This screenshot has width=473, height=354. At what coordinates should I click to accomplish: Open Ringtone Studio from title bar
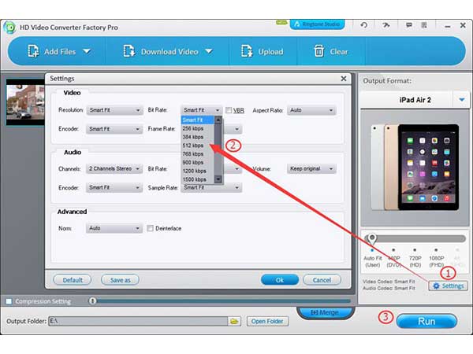pyautogui.click(x=318, y=24)
